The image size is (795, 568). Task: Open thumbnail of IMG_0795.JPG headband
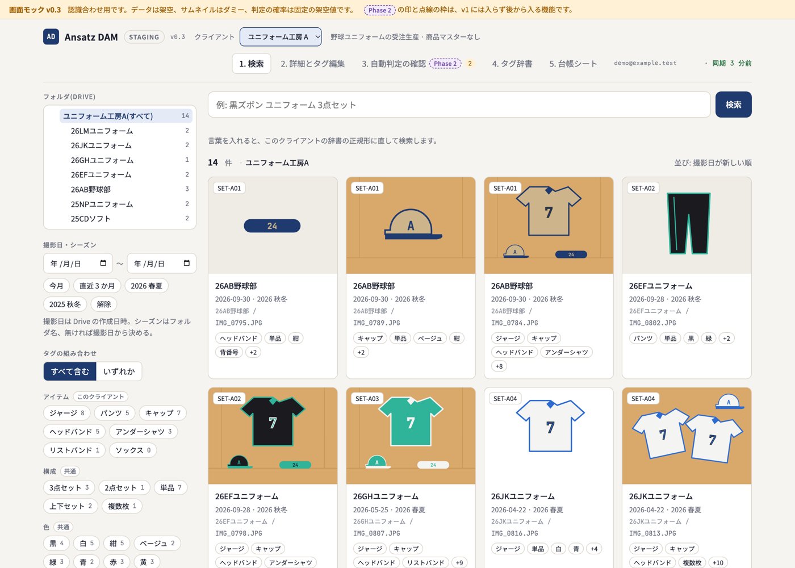pyautogui.click(x=273, y=225)
